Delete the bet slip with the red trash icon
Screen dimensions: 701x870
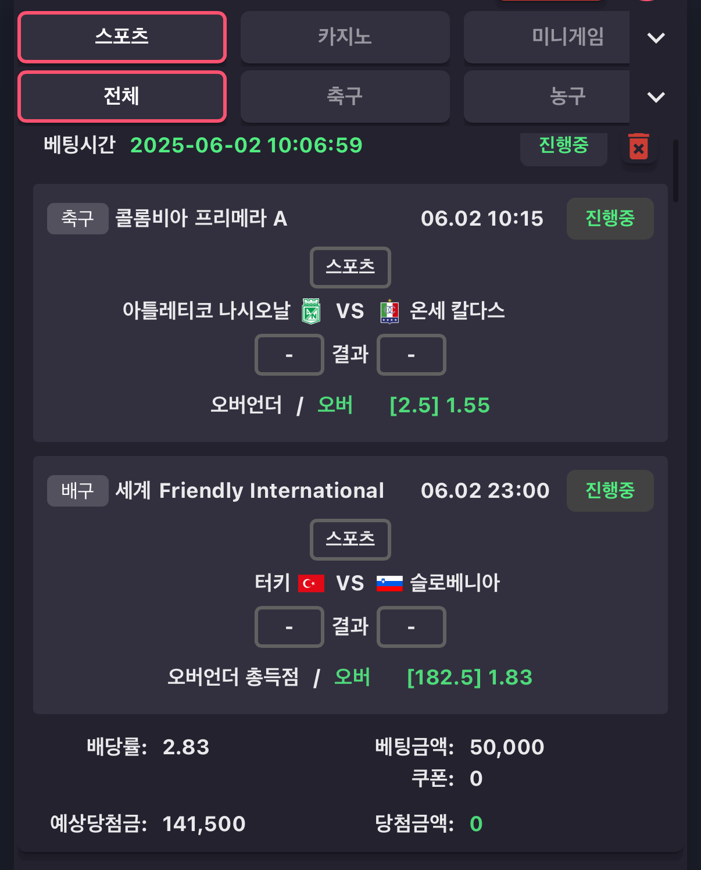click(x=639, y=147)
